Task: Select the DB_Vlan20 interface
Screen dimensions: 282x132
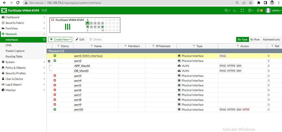Action: 81,71
